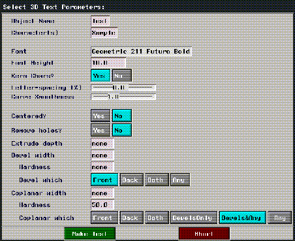This screenshot has width=295, height=241.
Task: Click the Font Height value field
Action: click(x=108, y=63)
